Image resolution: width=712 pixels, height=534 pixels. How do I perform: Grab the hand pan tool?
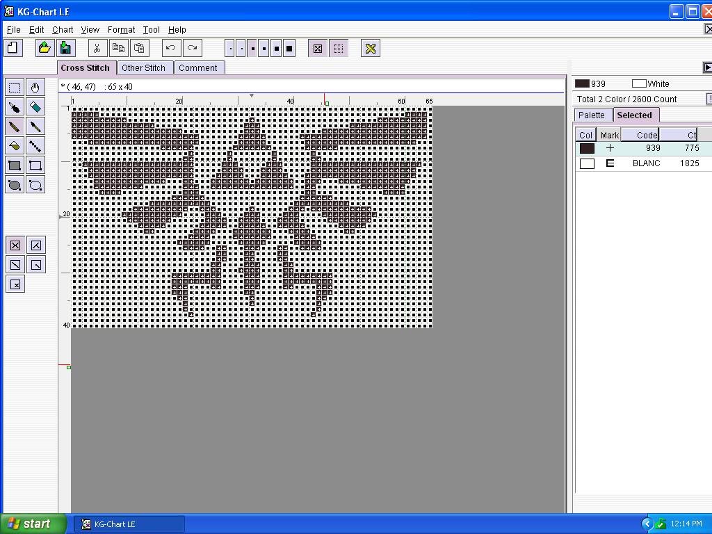(35, 87)
